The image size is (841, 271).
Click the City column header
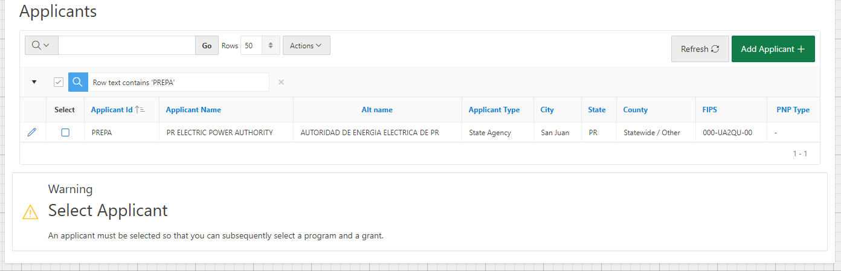pos(547,110)
